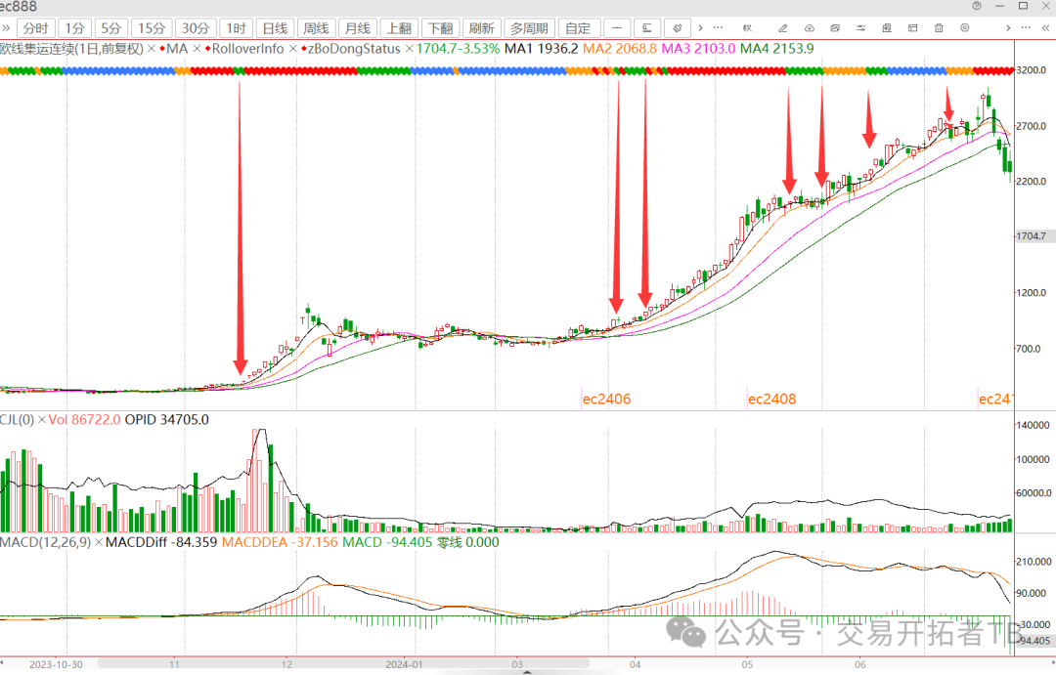The height and width of the screenshot is (675, 1056).
Task: Remove the MA indicator
Action: pyautogui.click(x=198, y=49)
